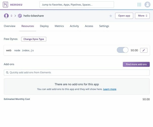Follow the Learn more link
The width and height of the screenshot is (153, 127).
[x=110, y=89]
